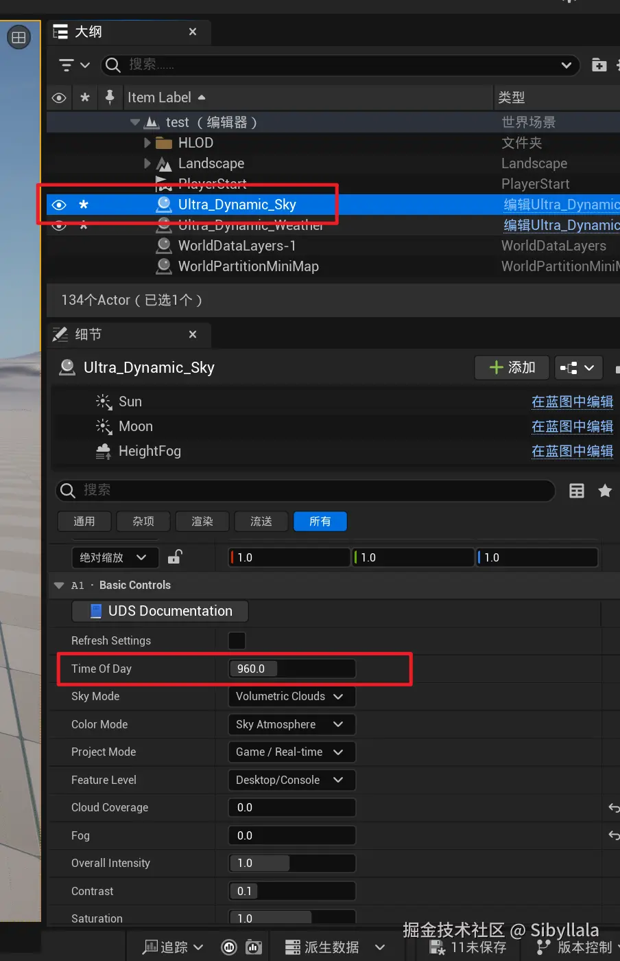Click the Overall Intensity value field
Viewport: 620px width, 961px height.
point(292,863)
